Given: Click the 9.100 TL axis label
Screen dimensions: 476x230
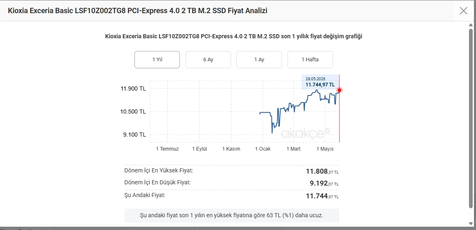Looking at the screenshot, I should pyautogui.click(x=134, y=135).
